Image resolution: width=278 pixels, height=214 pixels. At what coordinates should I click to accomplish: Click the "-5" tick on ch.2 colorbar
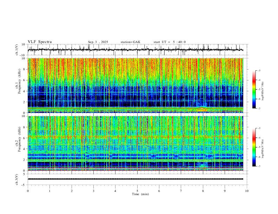point(259,147)
